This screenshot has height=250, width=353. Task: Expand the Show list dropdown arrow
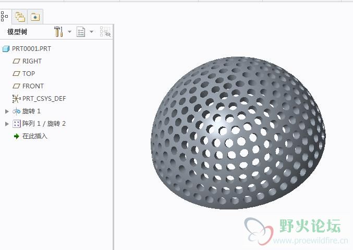pos(92,32)
